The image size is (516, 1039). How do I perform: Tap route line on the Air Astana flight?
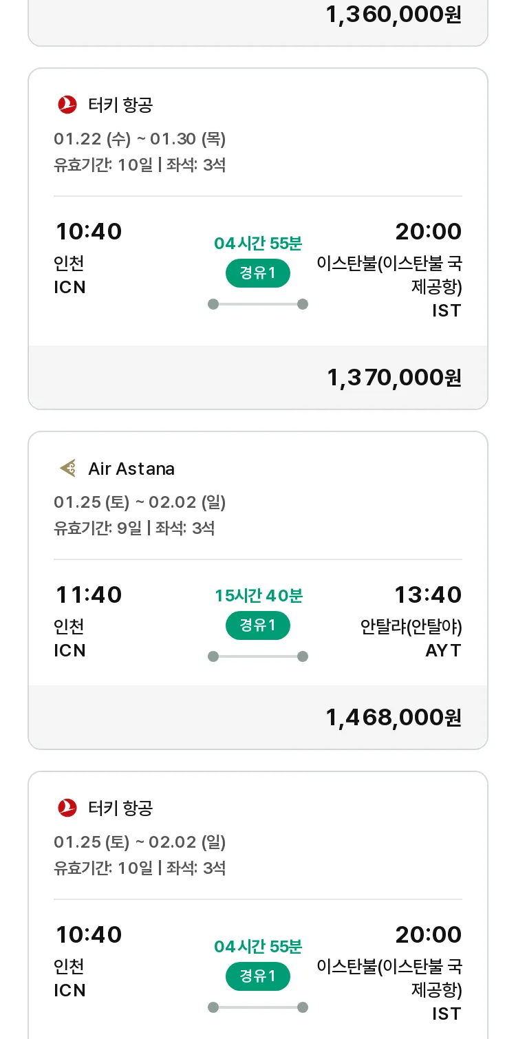tap(258, 656)
